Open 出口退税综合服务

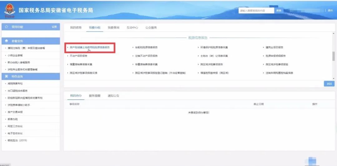point(17,91)
